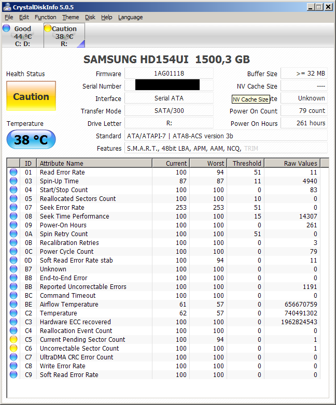Click the Drive Letter field R:
The height and width of the screenshot is (405, 336).
tap(169, 123)
